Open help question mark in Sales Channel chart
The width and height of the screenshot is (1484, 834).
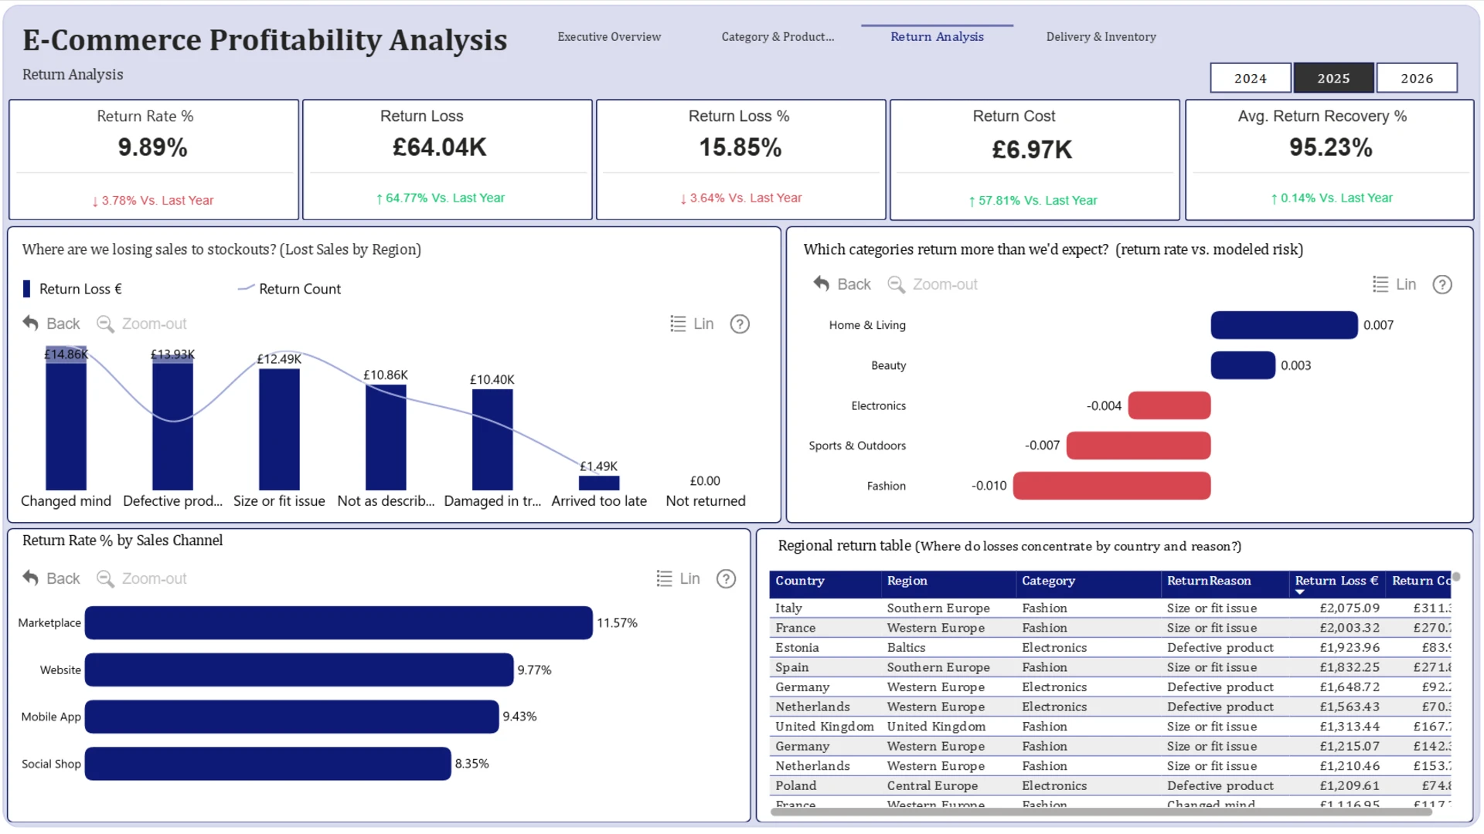(726, 579)
